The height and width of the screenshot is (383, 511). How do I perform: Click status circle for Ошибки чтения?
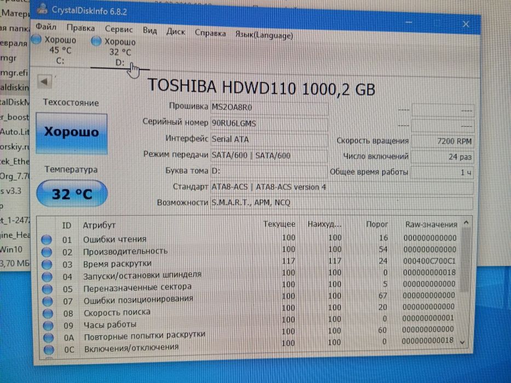click(46, 240)
